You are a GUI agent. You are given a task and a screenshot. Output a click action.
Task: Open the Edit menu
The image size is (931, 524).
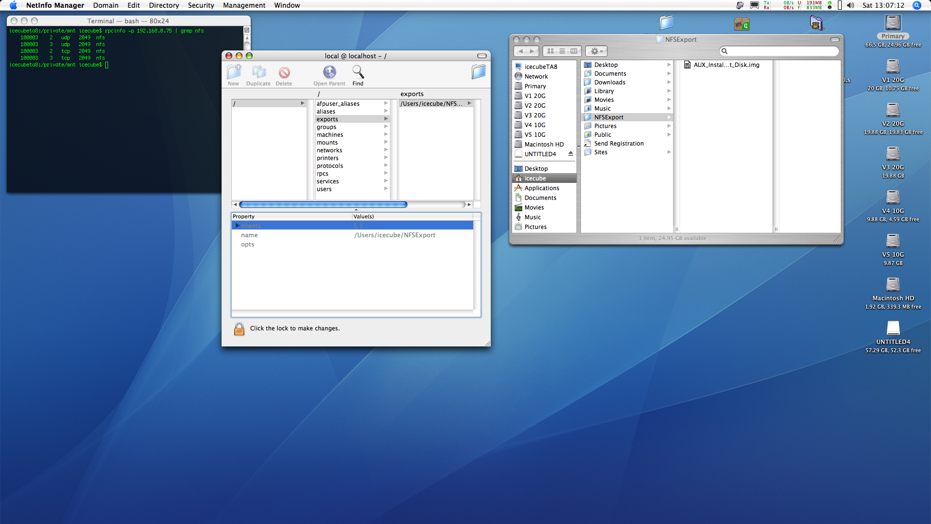click(x=133, y=5)
